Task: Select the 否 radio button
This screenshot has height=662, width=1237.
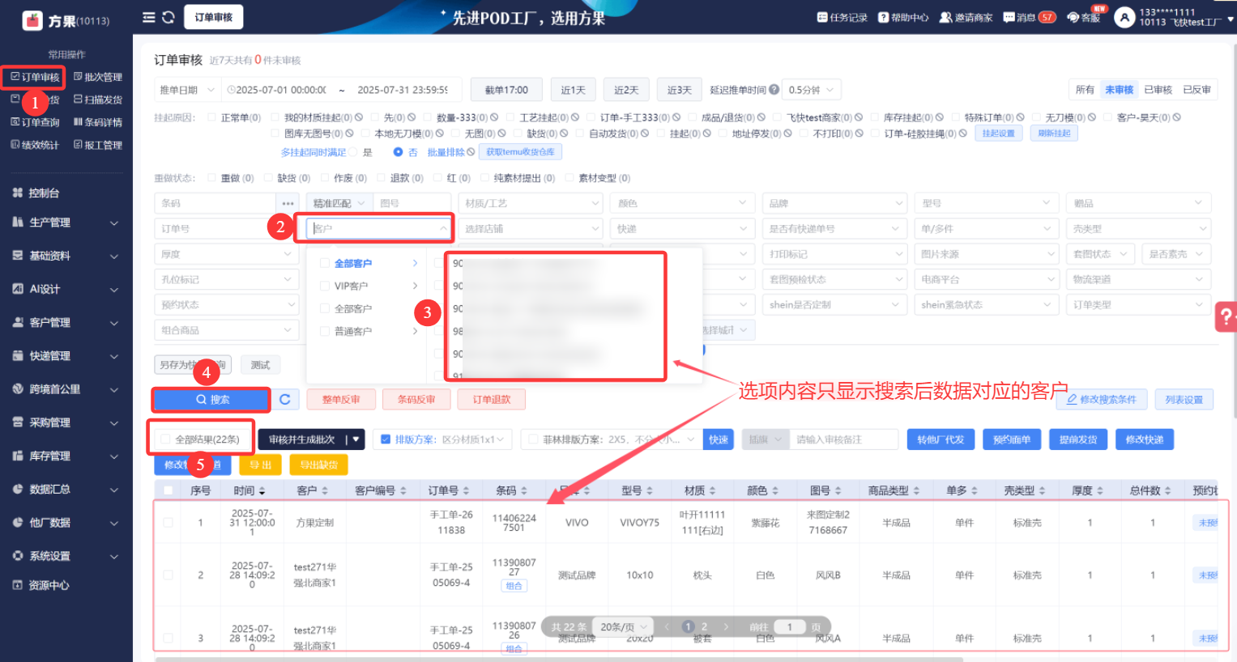Action: [398, 152]
